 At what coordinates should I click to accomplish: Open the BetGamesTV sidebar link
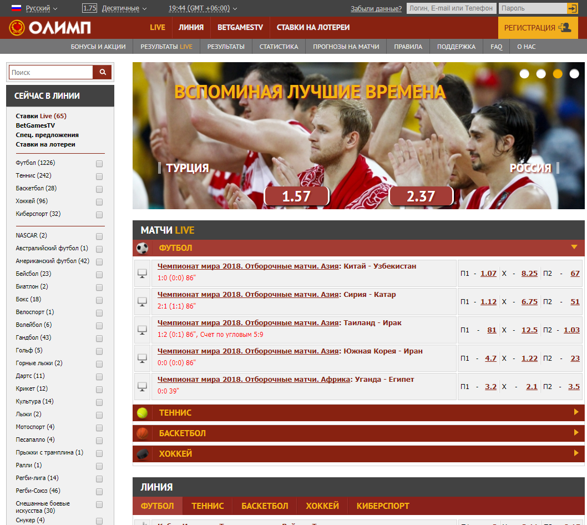[x=35, y=125]
